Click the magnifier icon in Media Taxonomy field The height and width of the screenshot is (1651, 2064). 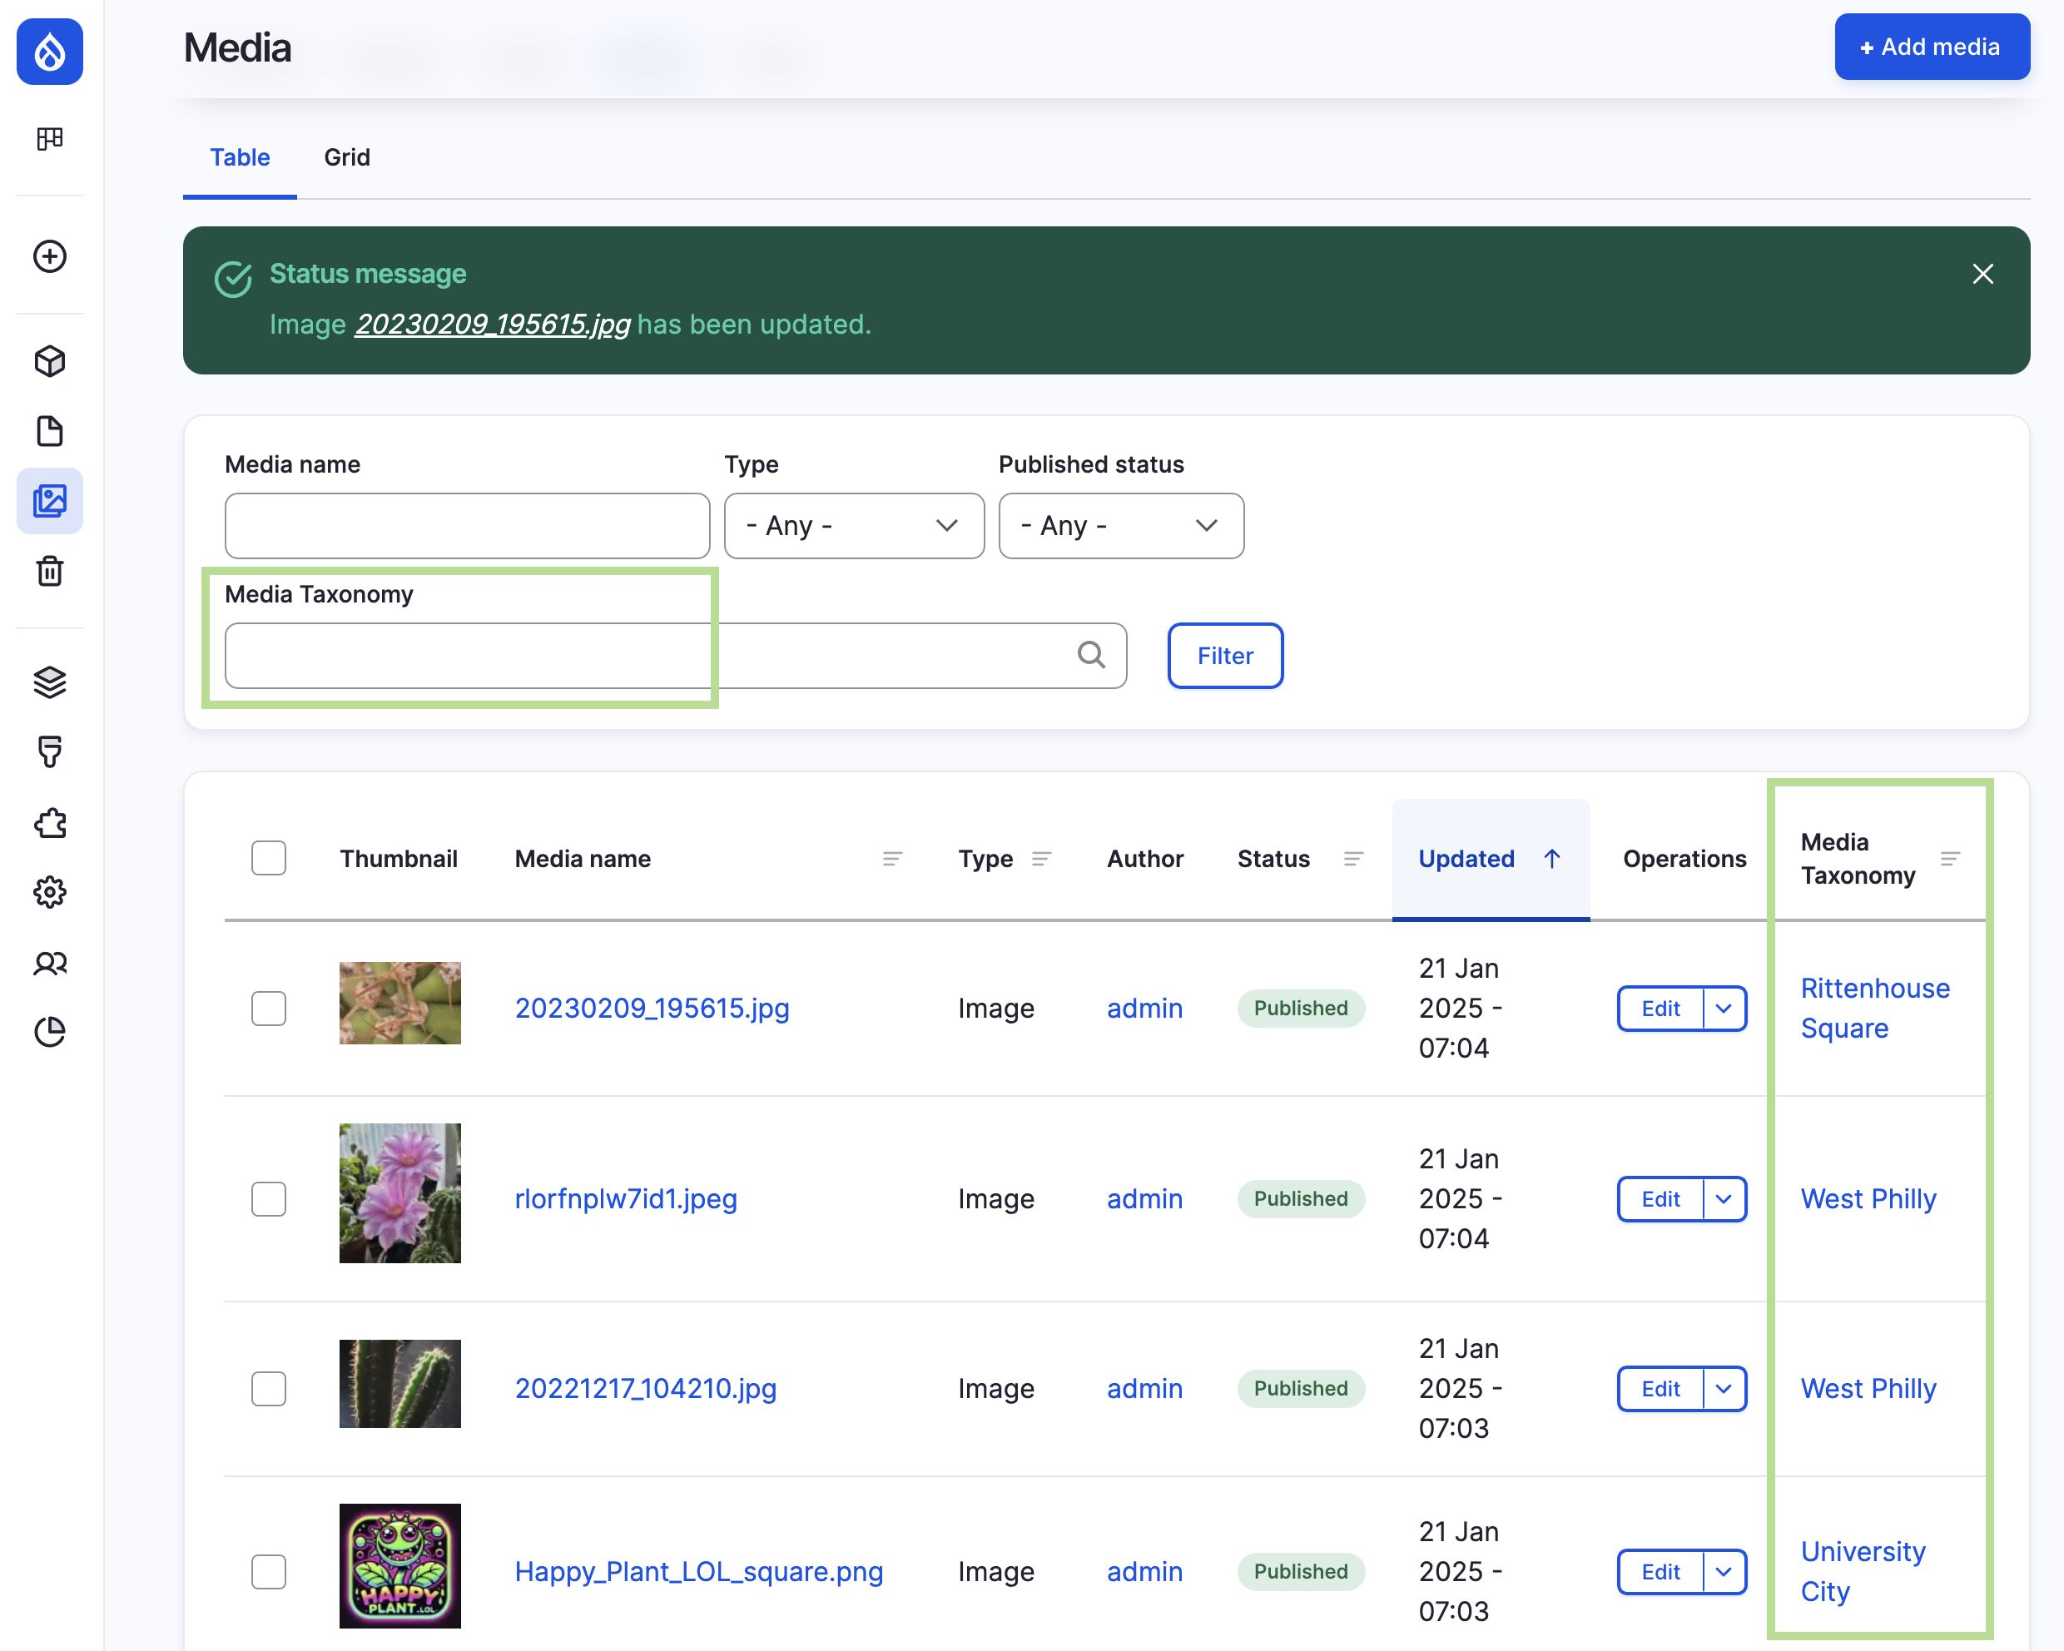point(1091,655)
